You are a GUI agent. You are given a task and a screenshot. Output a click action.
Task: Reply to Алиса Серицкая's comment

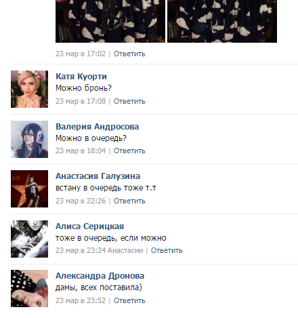pos(167,250)
